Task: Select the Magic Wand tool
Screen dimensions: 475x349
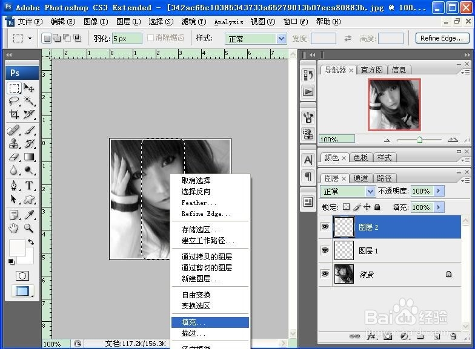Action: (x=29, y=101)
